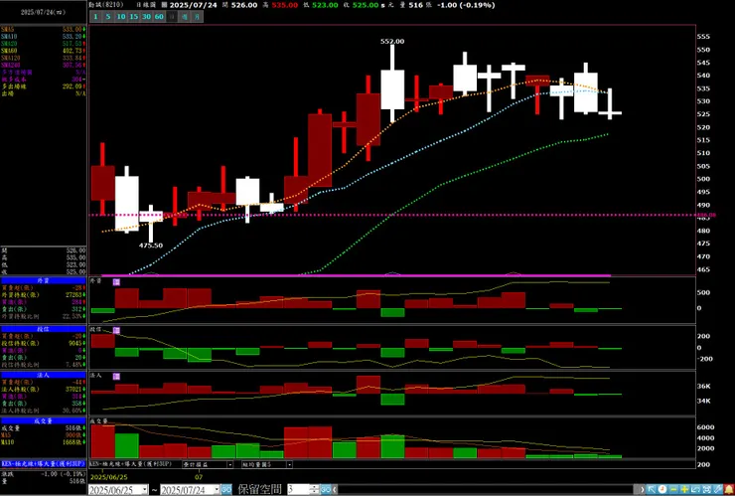The width and height of the screenshot is (735, 496).
Task: Click the date header 2025/07/24 in left panel
Action: (43, 13)
